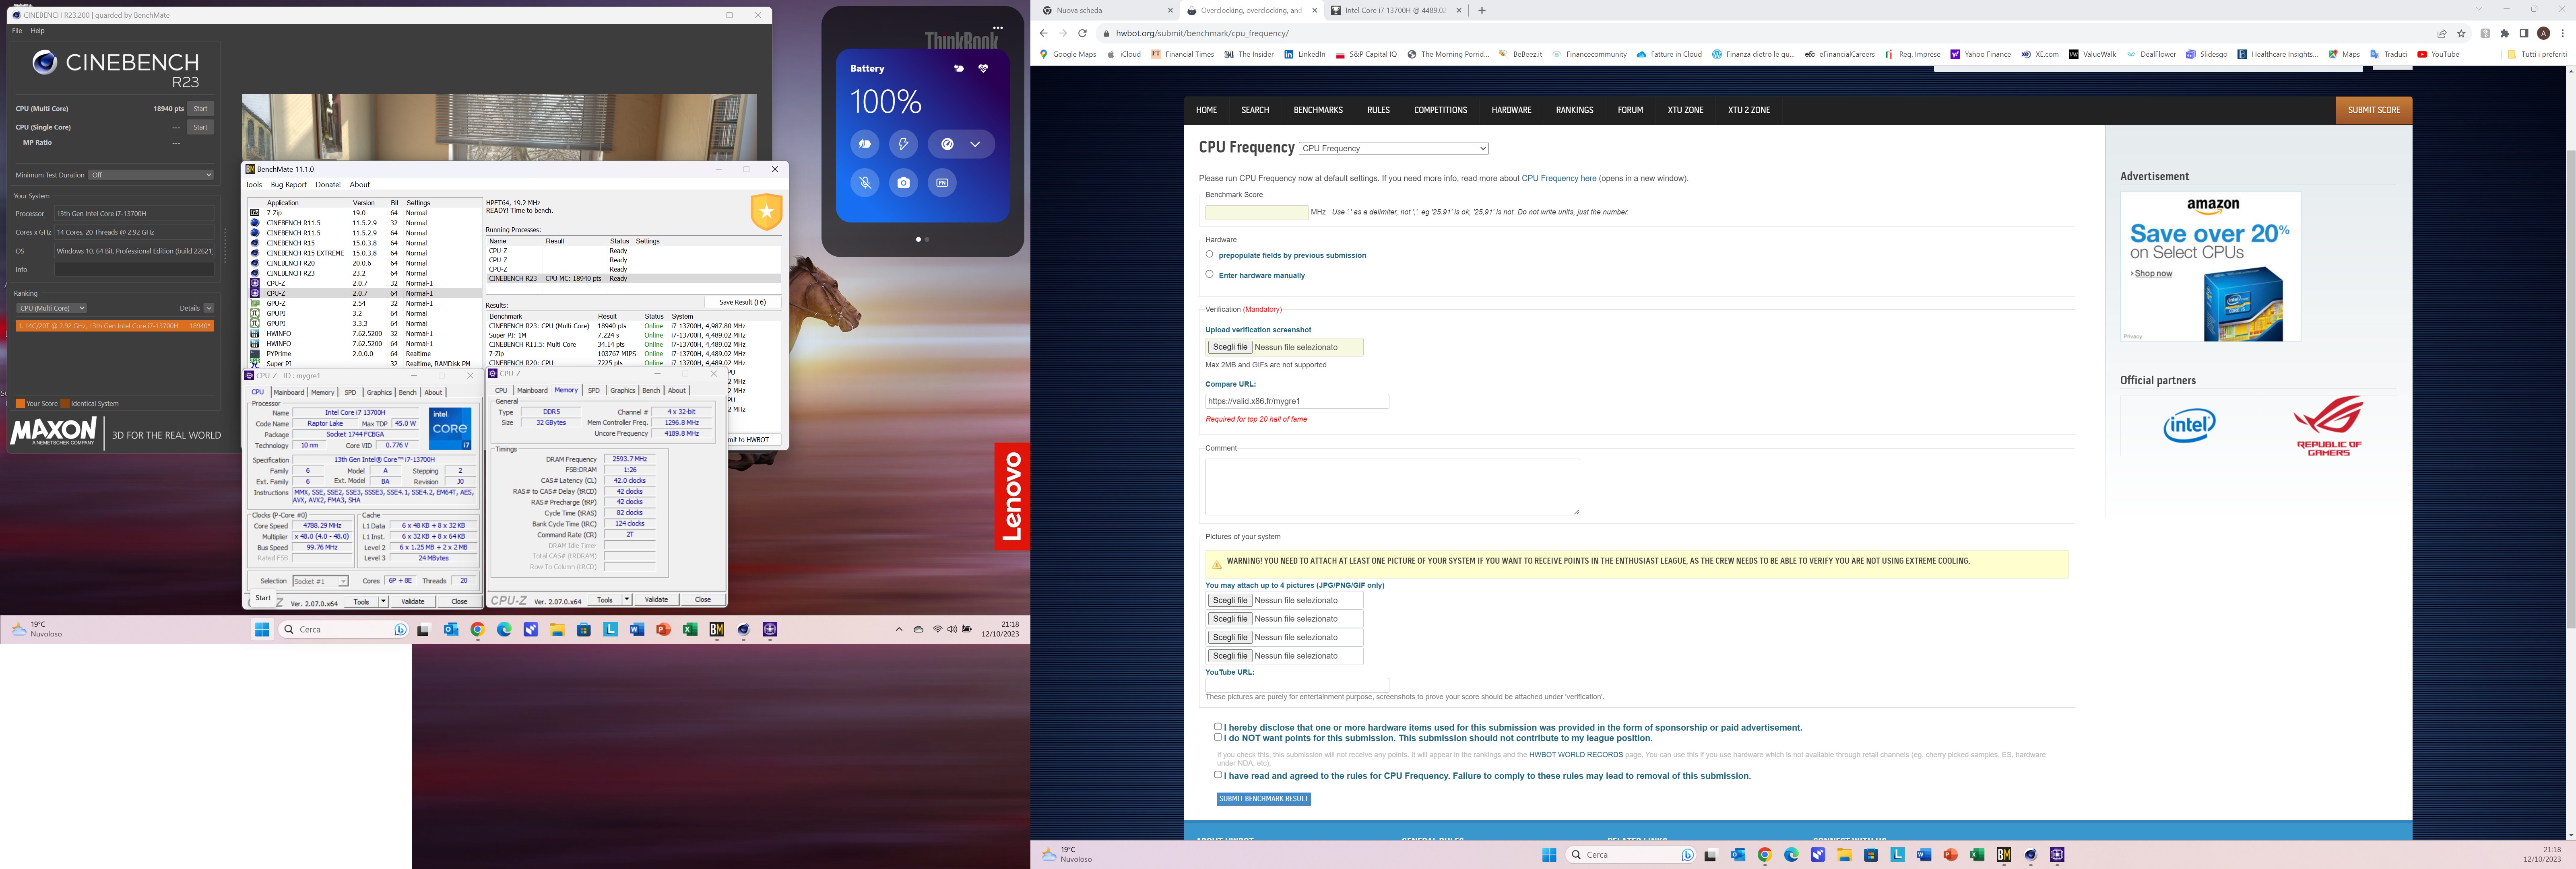
Task: Expand the performance mode chevron in widget
Action: [975, 144]
